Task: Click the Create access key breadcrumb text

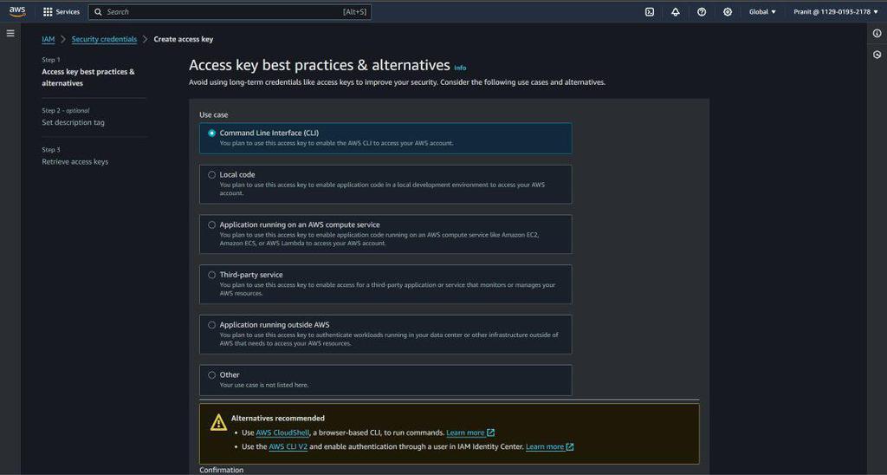Action: [x=184, y=40]
